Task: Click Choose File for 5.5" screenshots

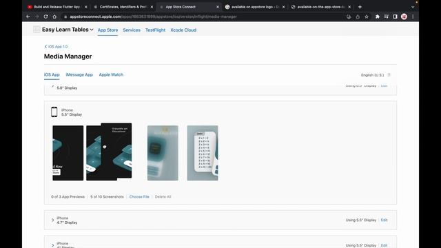Action: pos(139,197)
